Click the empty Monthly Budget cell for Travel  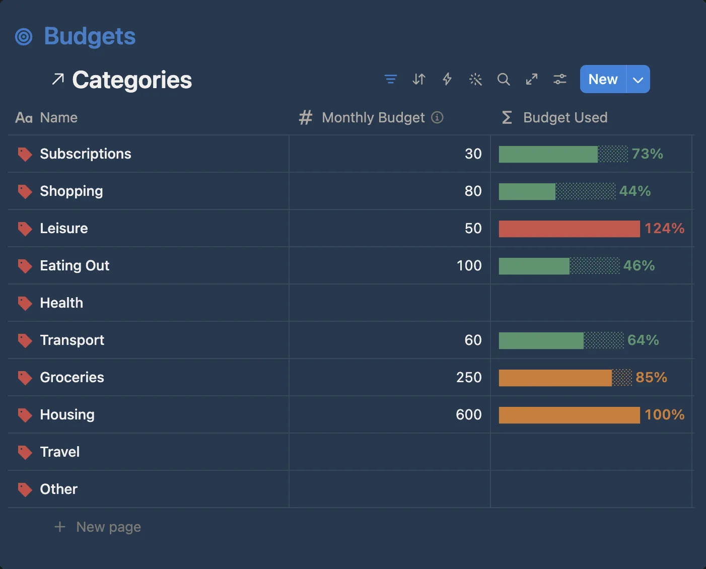(390, 452)
